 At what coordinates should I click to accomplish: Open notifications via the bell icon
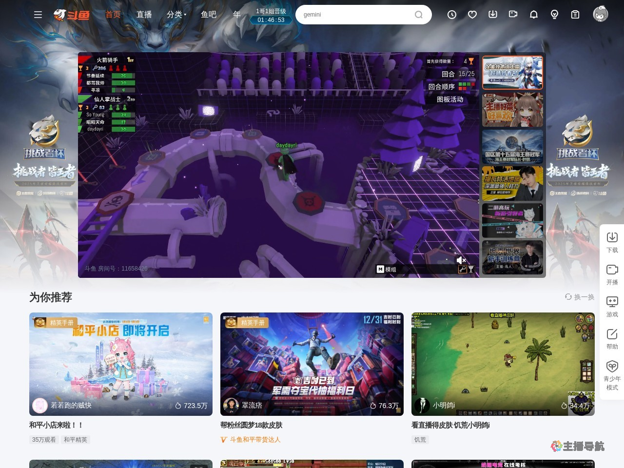point(534,15)
